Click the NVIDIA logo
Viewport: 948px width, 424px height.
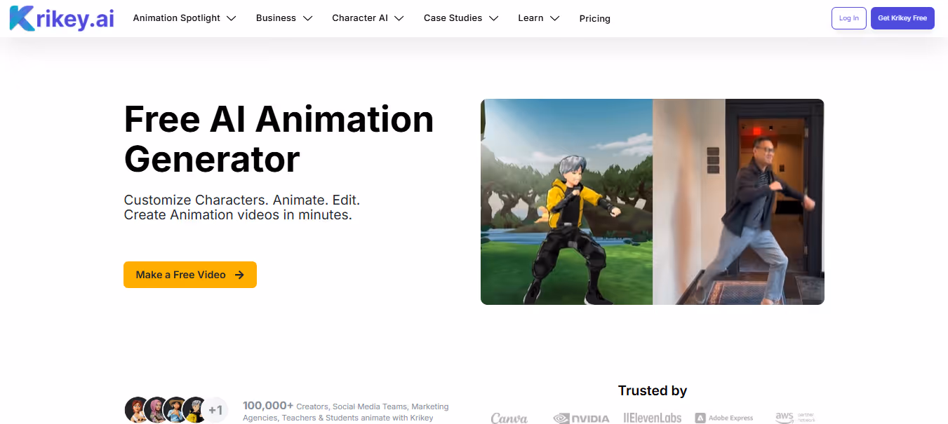(582, 418)
